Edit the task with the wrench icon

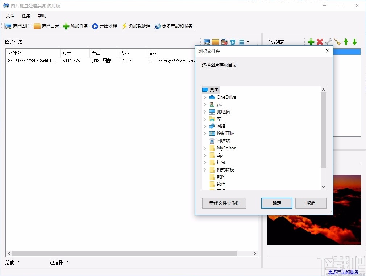(328, 41)
